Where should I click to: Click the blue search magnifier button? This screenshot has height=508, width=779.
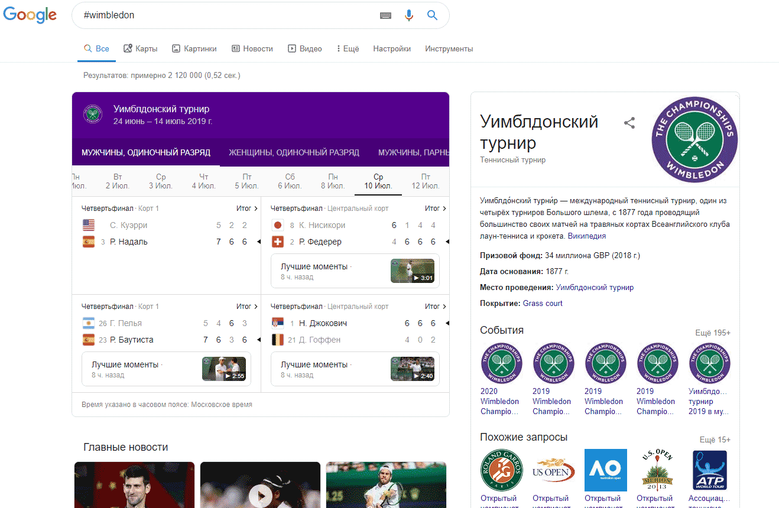tap(432, 15)
